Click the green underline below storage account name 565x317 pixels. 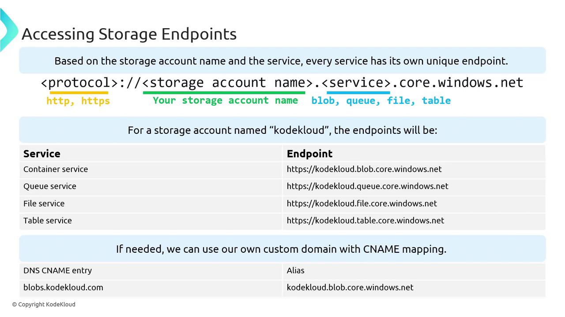224,92
